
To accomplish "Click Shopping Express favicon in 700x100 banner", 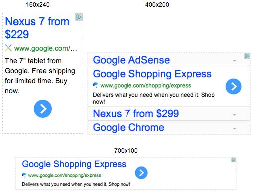I will [x=24, y=175].
